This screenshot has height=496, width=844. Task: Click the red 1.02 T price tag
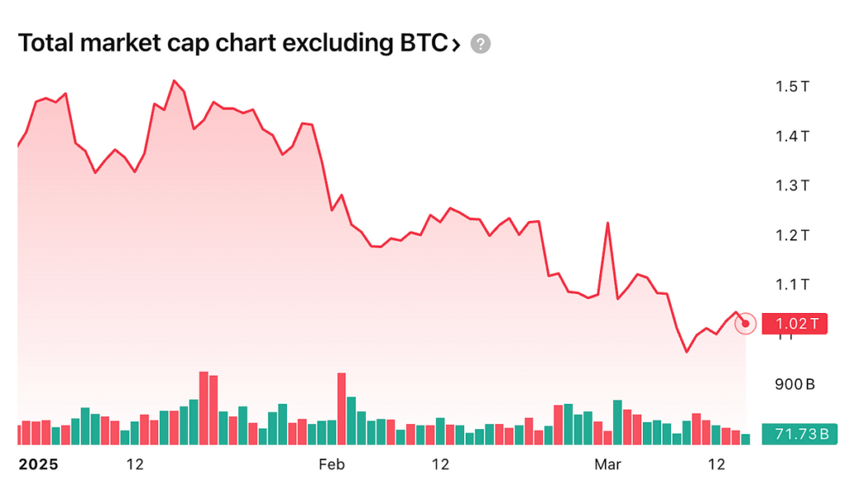(x=795, y=324)
